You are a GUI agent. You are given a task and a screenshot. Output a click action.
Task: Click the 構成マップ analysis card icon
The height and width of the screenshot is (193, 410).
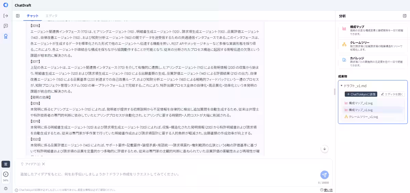344,29
